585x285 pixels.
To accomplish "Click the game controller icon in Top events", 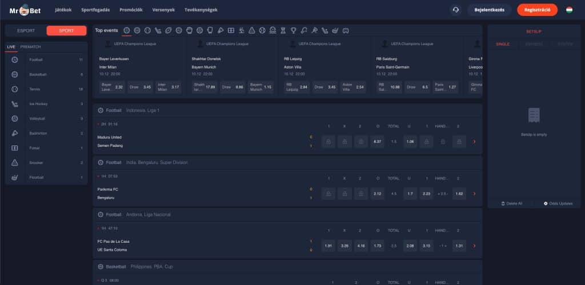I will coord(346,30).
